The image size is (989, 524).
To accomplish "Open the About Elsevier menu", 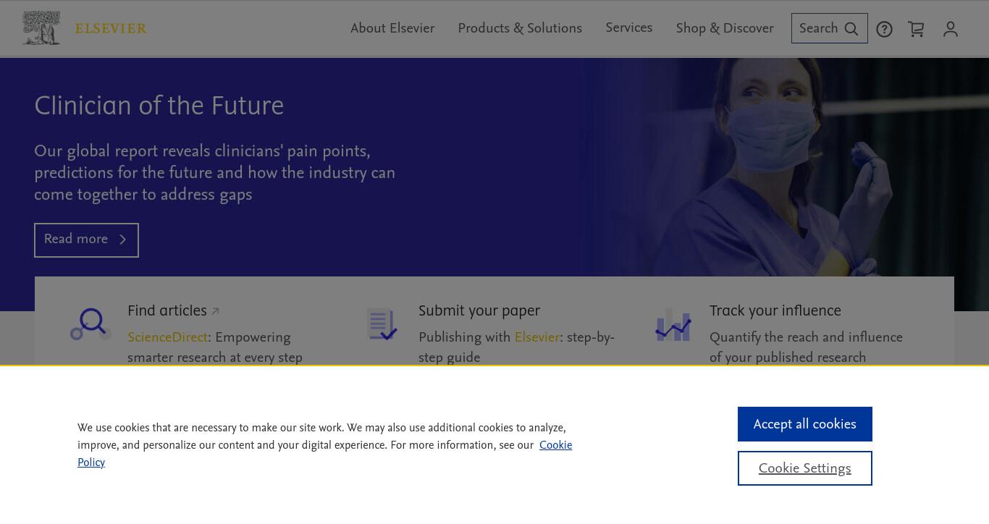I will tap(392, 28).
